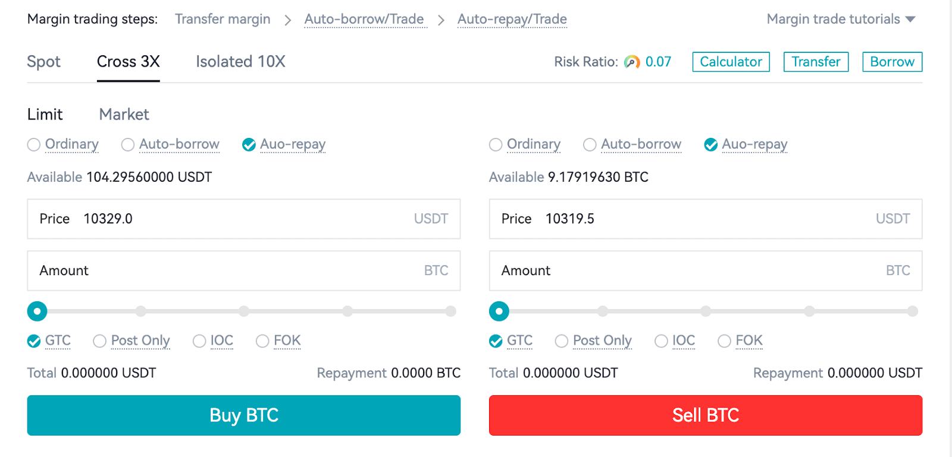Enable Post Only in buy panel
952x457 pixels.
coord(99,341)
